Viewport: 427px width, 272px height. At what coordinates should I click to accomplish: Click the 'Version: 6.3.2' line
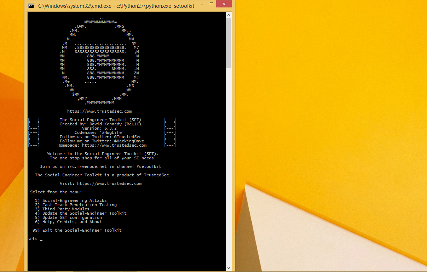[99, 128]
